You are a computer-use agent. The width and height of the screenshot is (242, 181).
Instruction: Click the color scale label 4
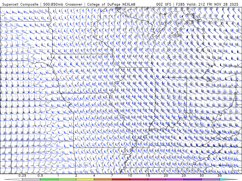[94, 176]
